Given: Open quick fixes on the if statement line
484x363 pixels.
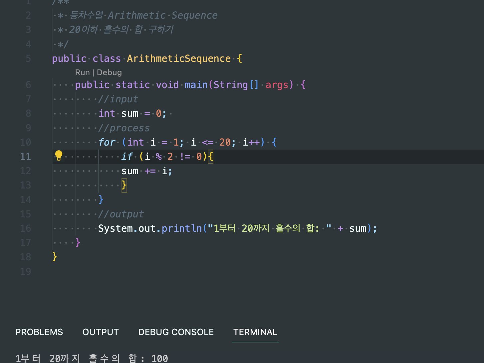Looking at the screenshot, I should point(59,155).
